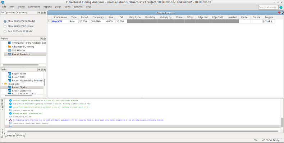Open Console help question mark icon
Screen dimensions: 284x143
(x=2, y=110)
